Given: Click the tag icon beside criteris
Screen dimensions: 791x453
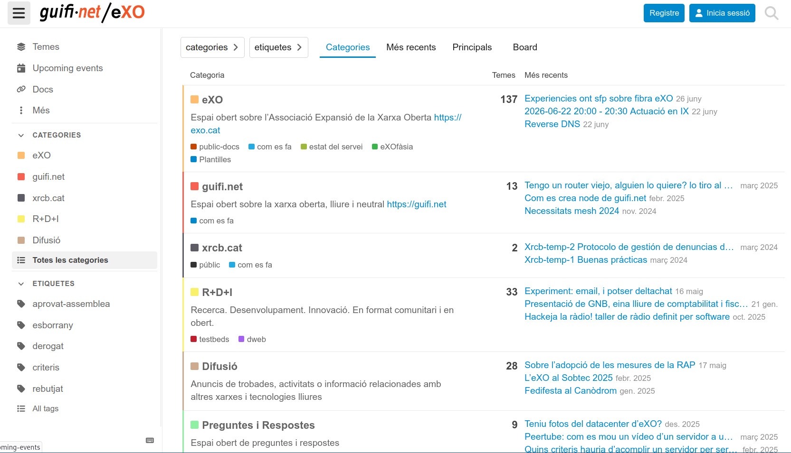Looking at the screenshot, I should 21,368.
